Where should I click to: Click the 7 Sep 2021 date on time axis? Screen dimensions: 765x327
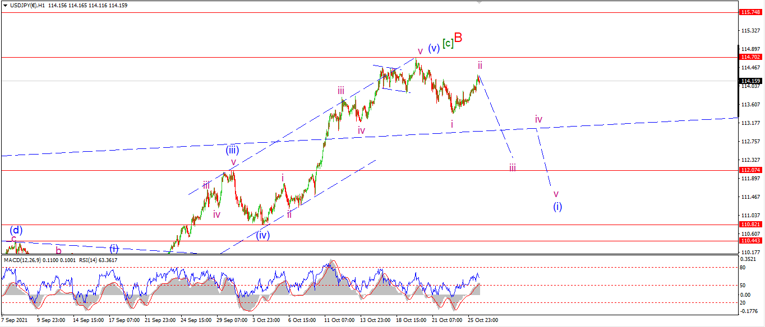pos(15,320)
